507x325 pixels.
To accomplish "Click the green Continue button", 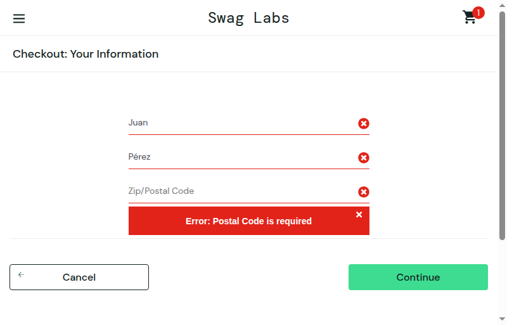I will [418, 277].
